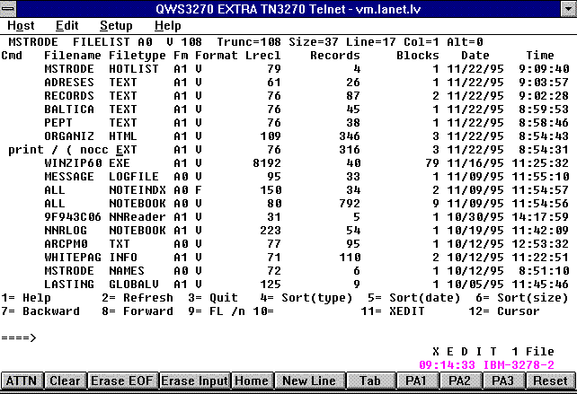Click the PA3 button
This screenshot has height=394, width=577.
tap(503, 381)
